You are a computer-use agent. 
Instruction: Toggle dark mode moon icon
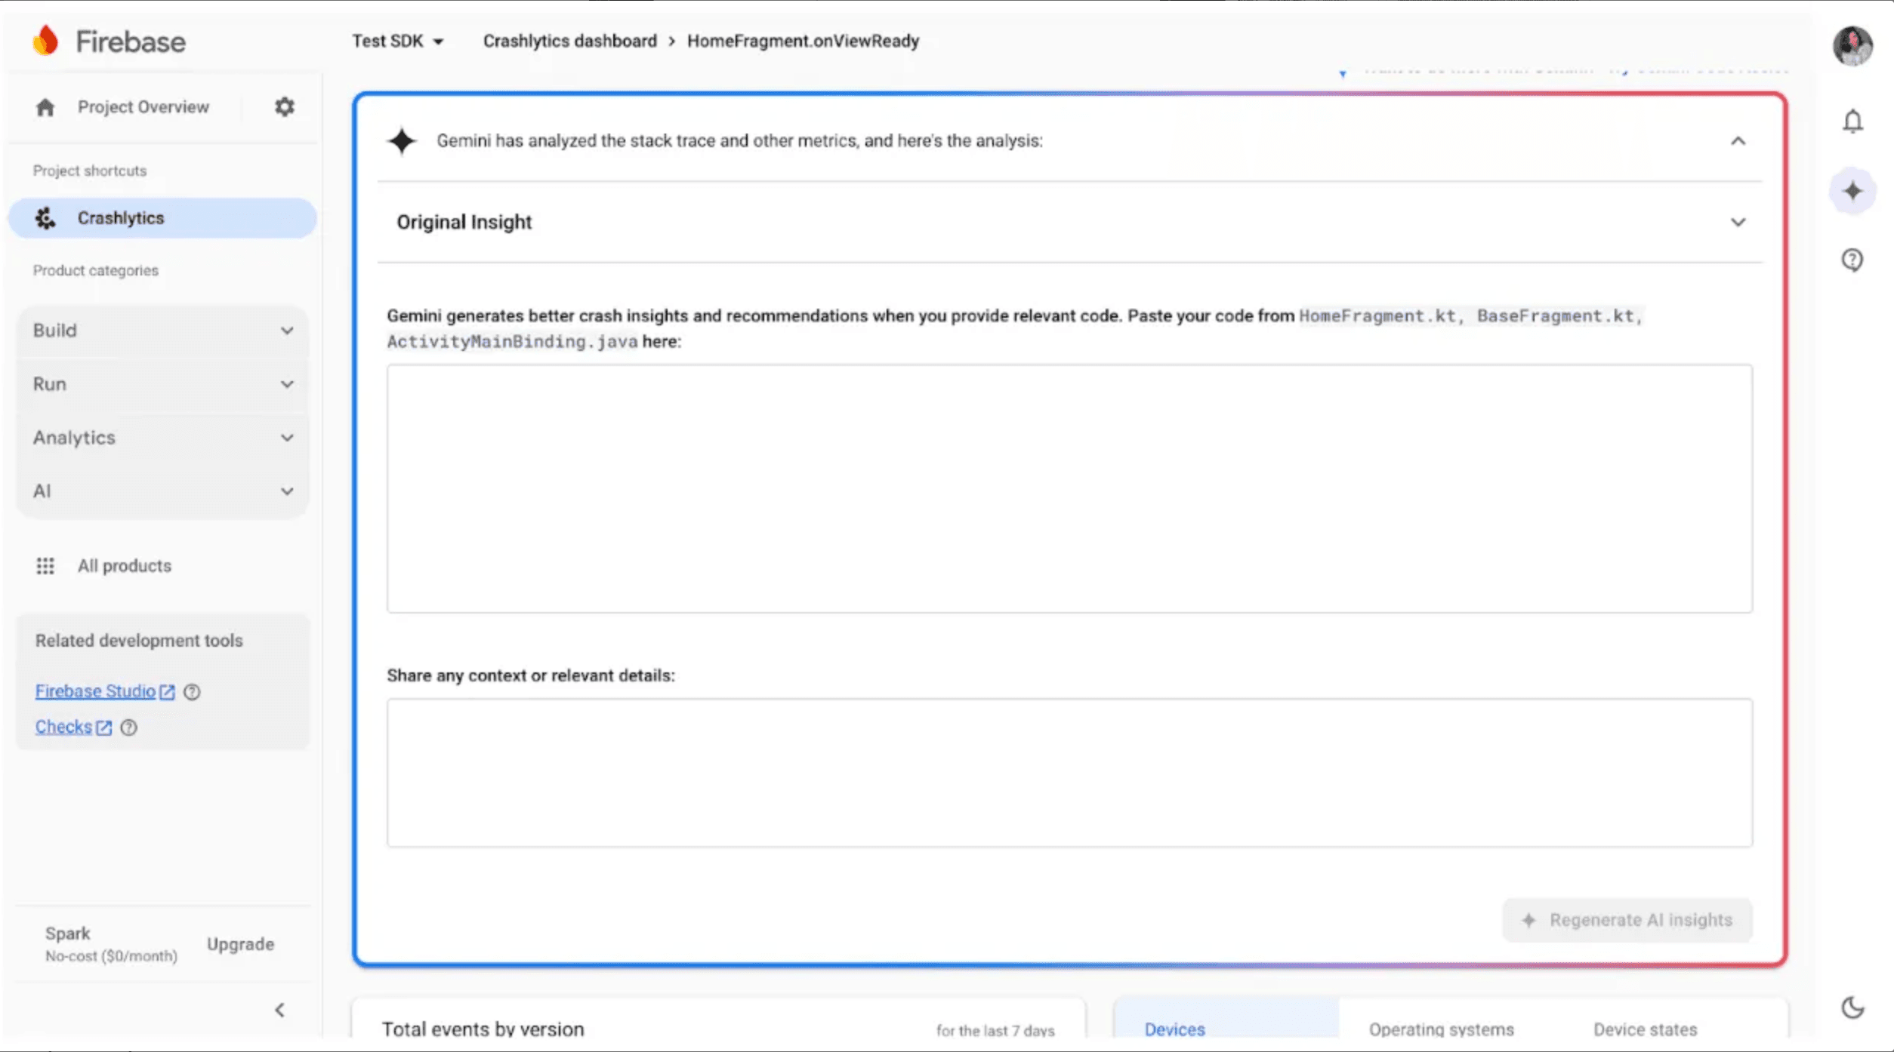click(1852, 1007)
